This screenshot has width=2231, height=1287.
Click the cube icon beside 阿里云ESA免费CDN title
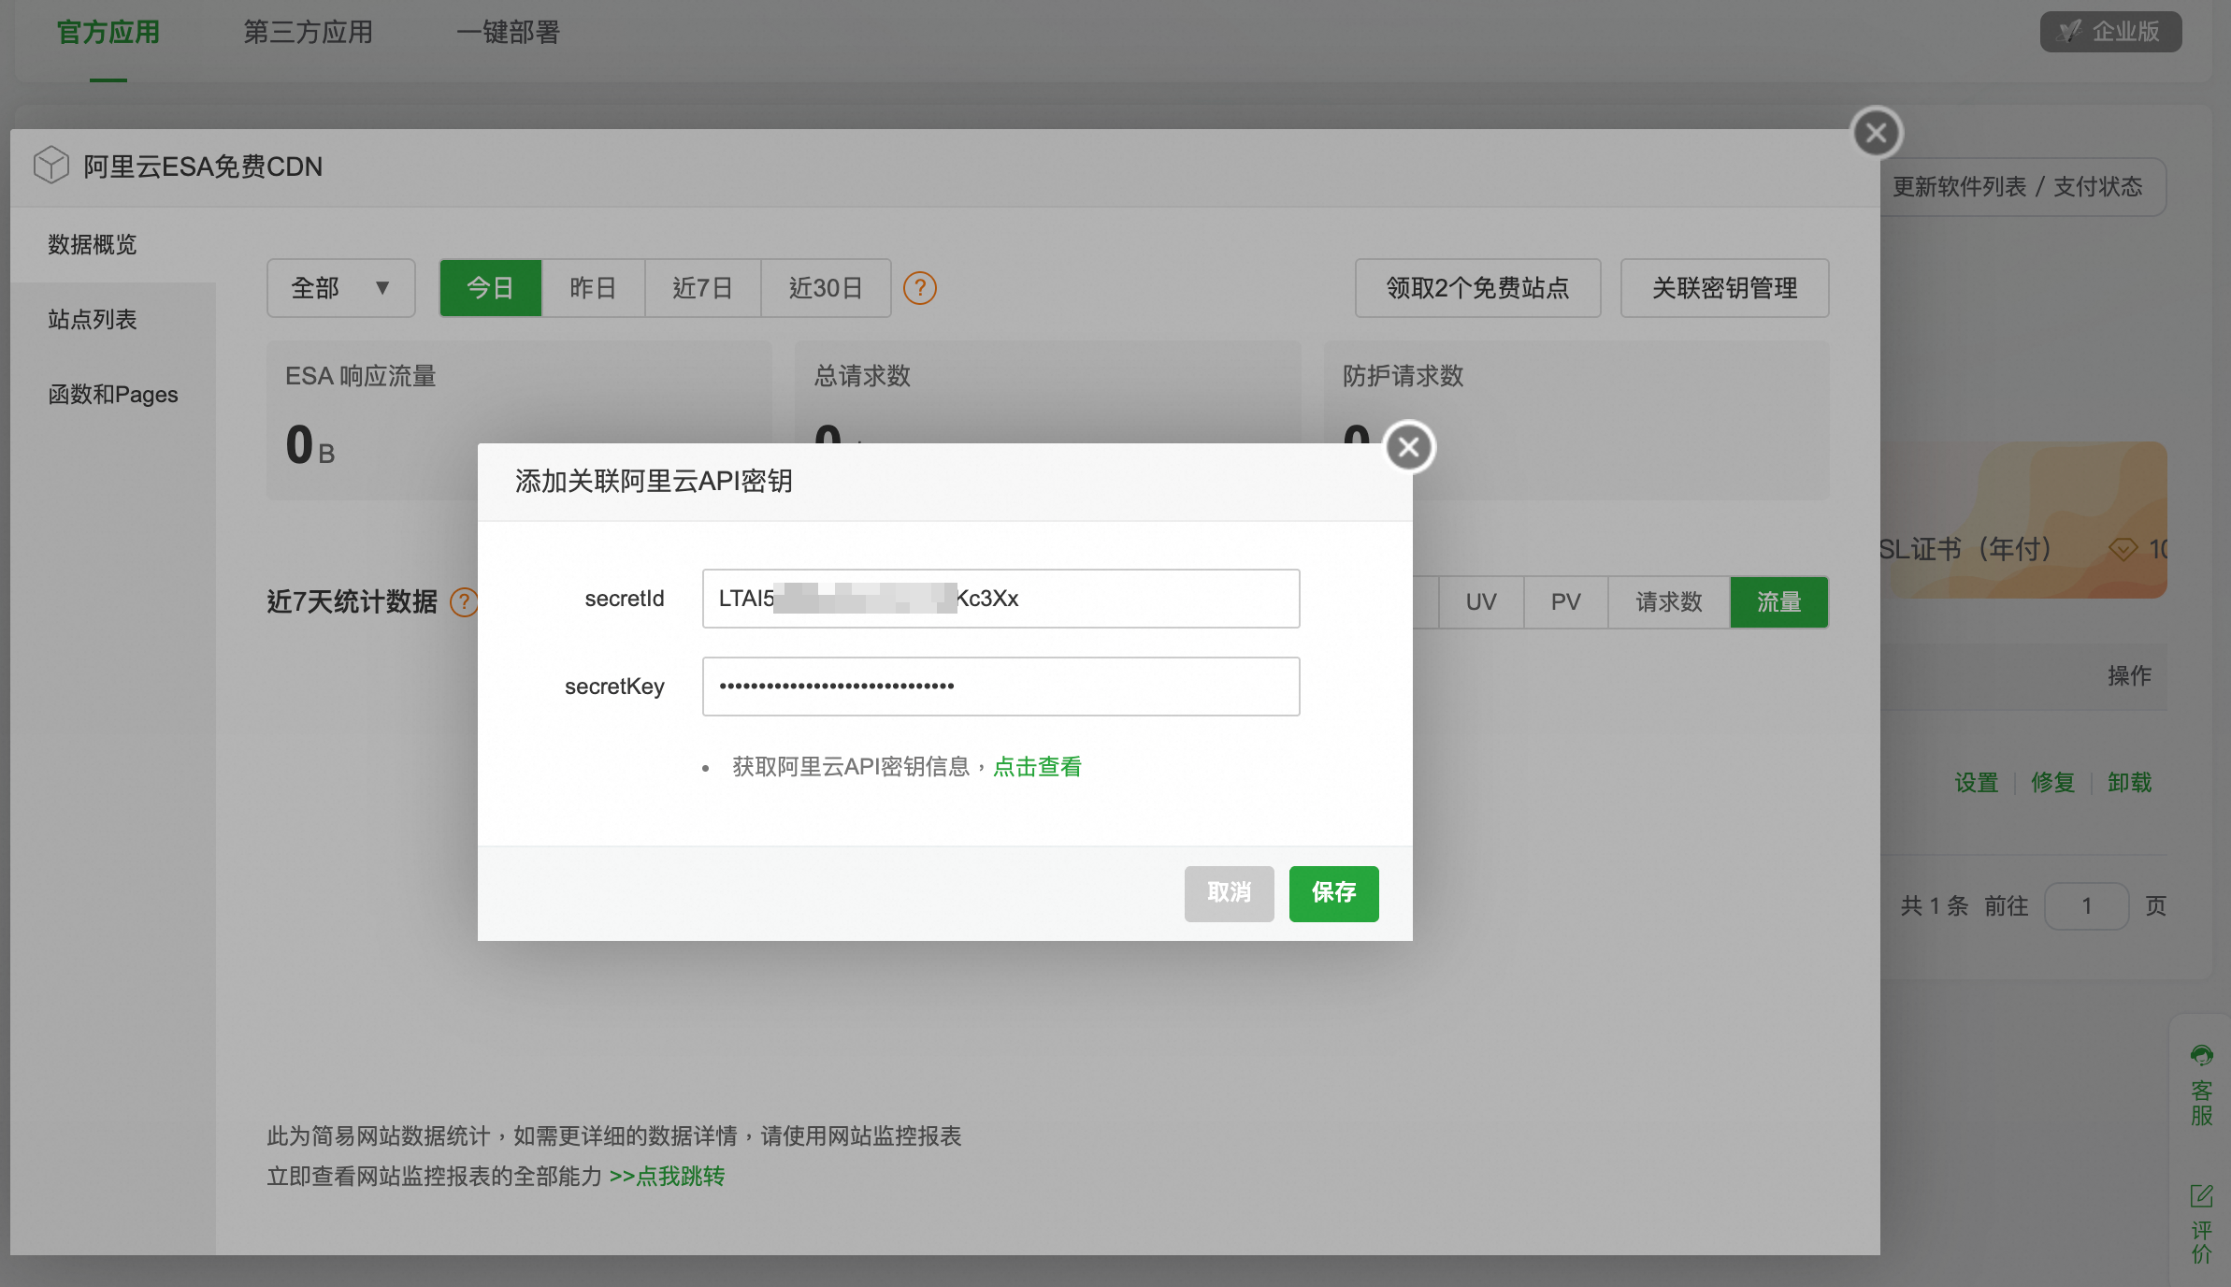point(50,166)
